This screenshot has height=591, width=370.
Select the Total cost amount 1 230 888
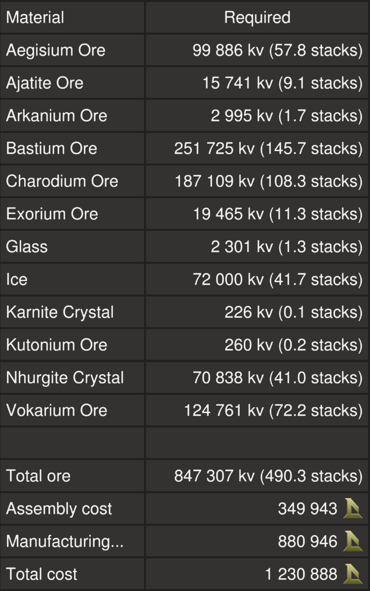(x=301, y=574)
